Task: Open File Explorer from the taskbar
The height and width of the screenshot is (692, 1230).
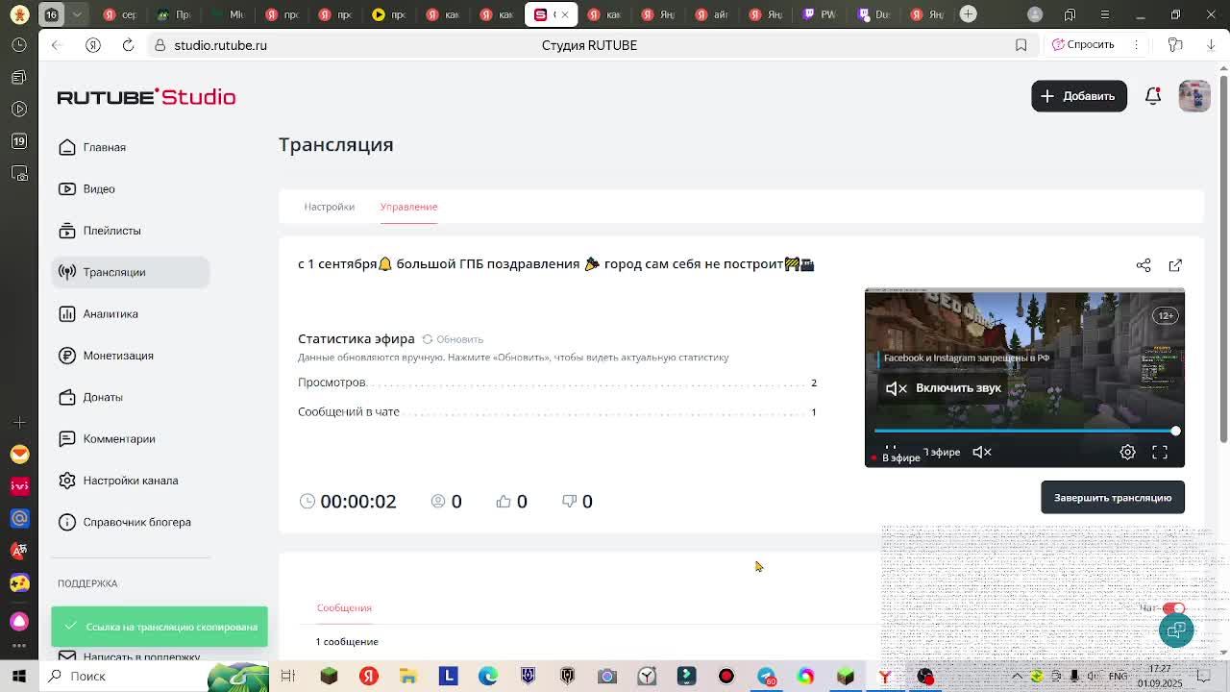Action: tap(408, 676)
